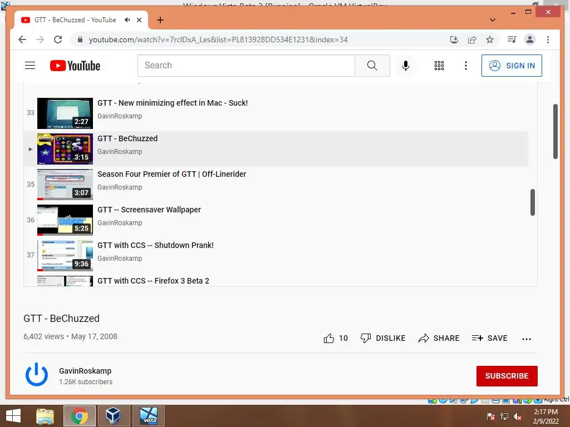570x427 pixels.
Task: Open more actions ellipsis under video
Action: coord(527,339)
